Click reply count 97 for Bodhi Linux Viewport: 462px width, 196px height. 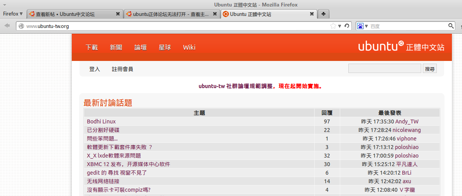point(327,121)
